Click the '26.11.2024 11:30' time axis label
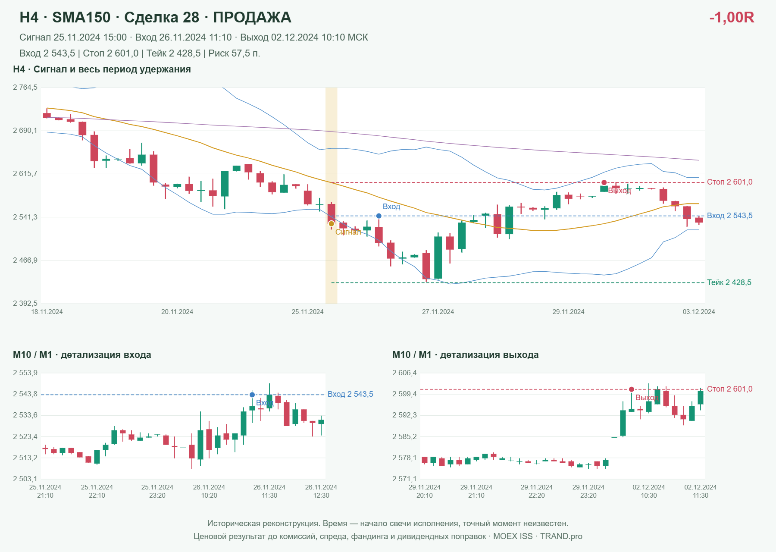This screenshot has width=776, height=552. coord(269,491)
